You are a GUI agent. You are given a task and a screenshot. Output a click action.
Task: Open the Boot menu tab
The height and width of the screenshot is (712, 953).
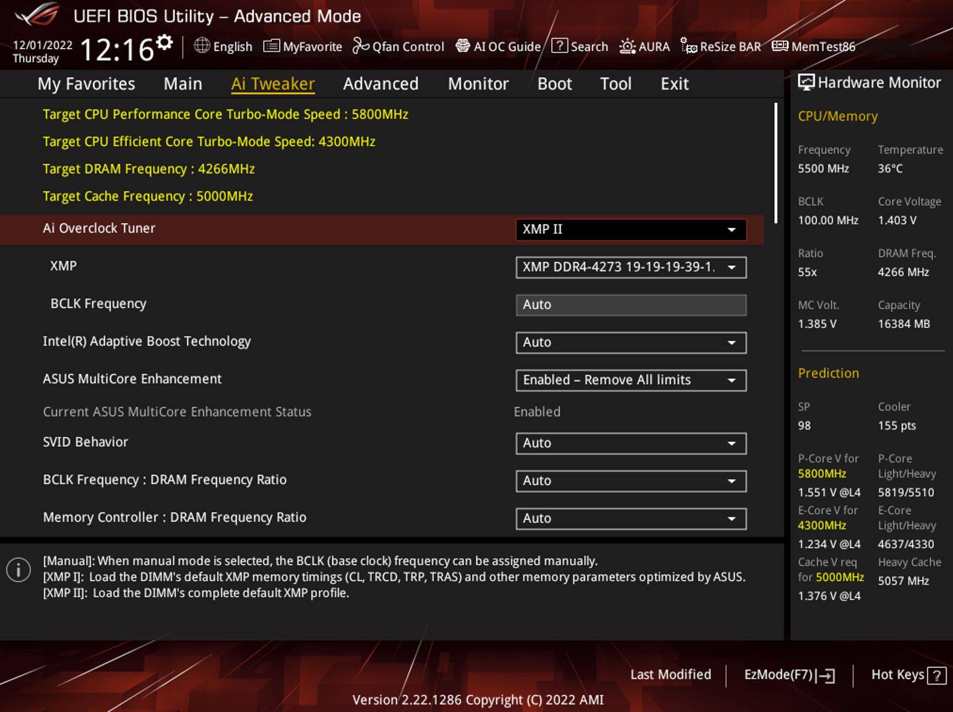pyautogui.click(x=553, y=84)
